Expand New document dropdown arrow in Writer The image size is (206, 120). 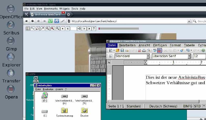(114, 50)
